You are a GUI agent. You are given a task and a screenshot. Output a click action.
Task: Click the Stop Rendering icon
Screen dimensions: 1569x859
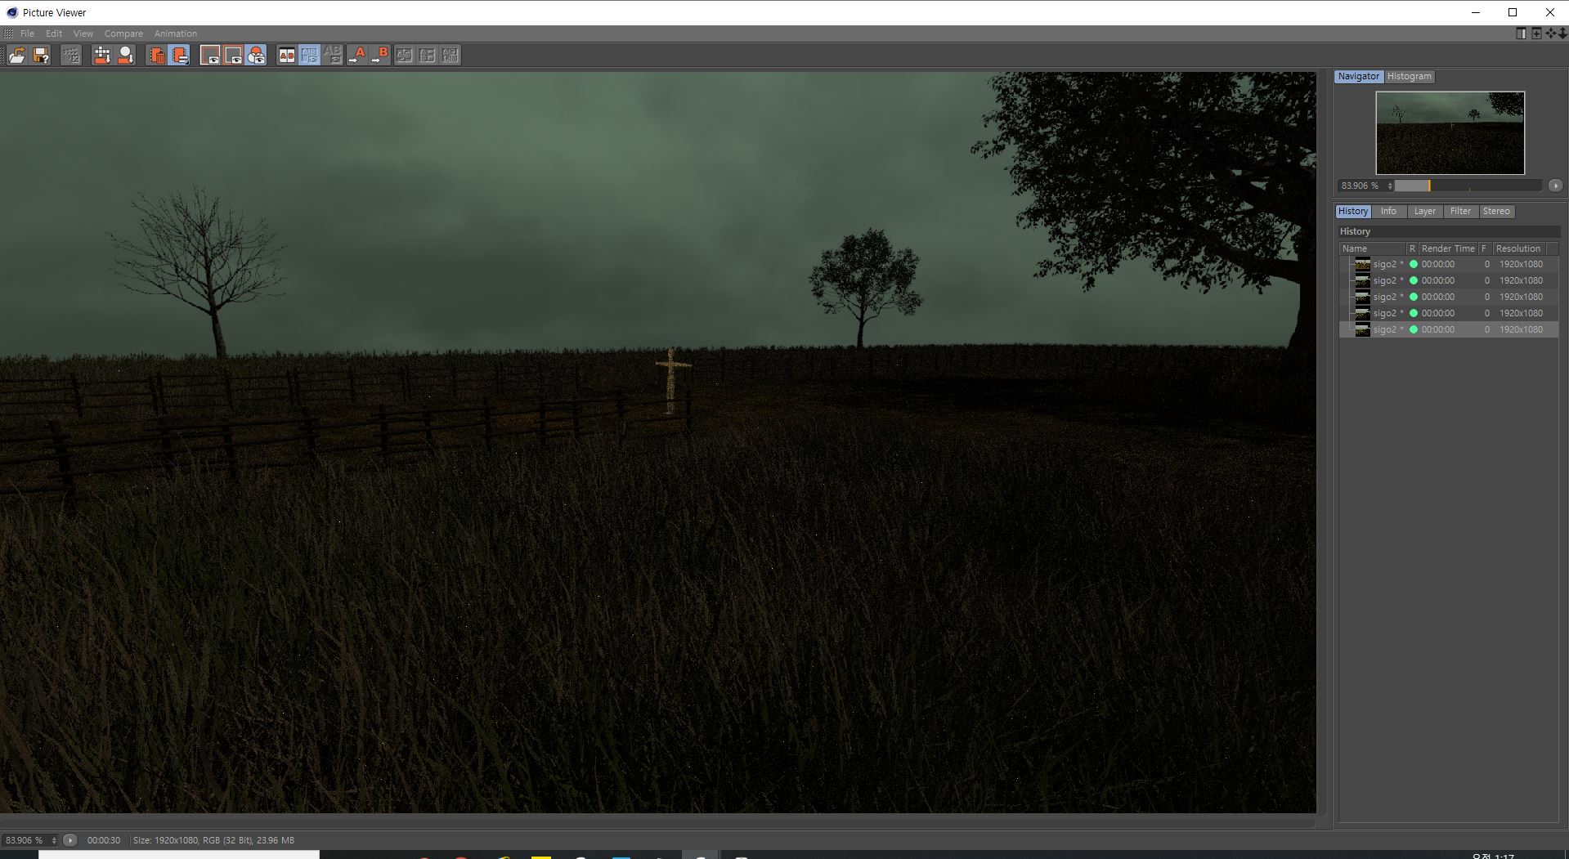point(71,55)
